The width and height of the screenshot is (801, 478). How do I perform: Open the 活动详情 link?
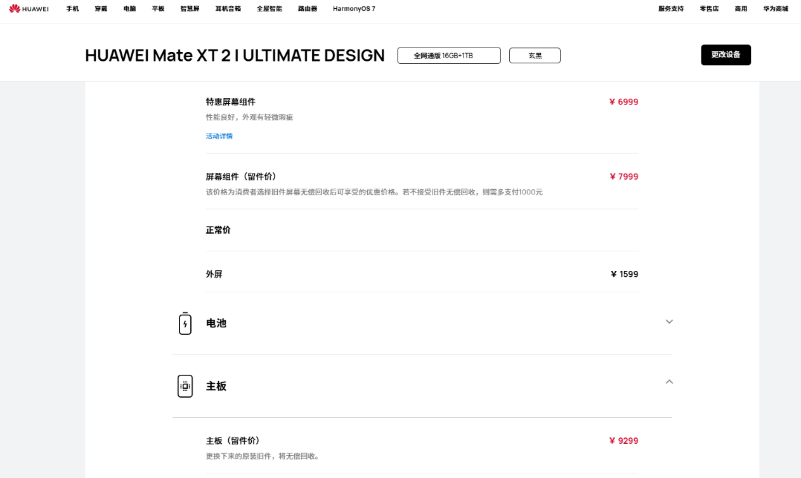[219, 136]
